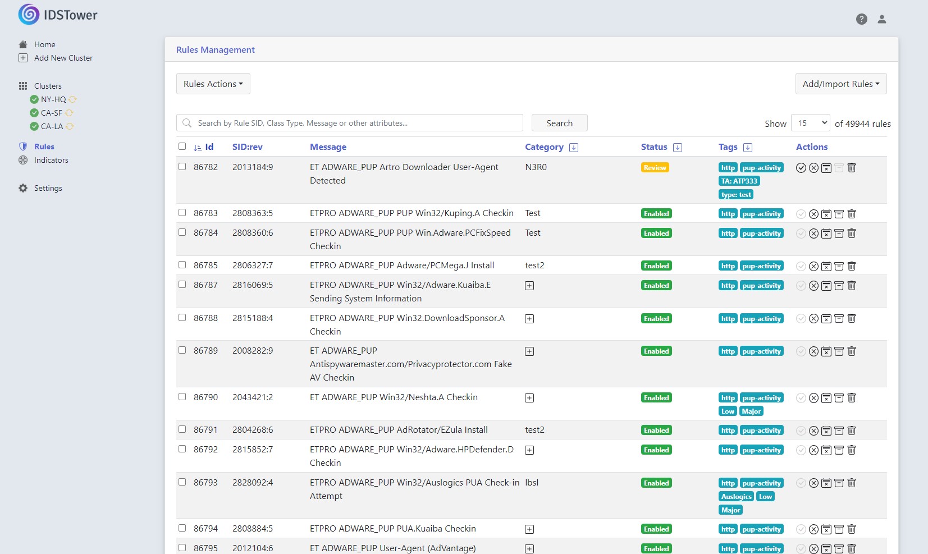The width and height of the screenshot is (928, 554).
Task: Click the Add New Cluster link
Action: click(63, 58)
